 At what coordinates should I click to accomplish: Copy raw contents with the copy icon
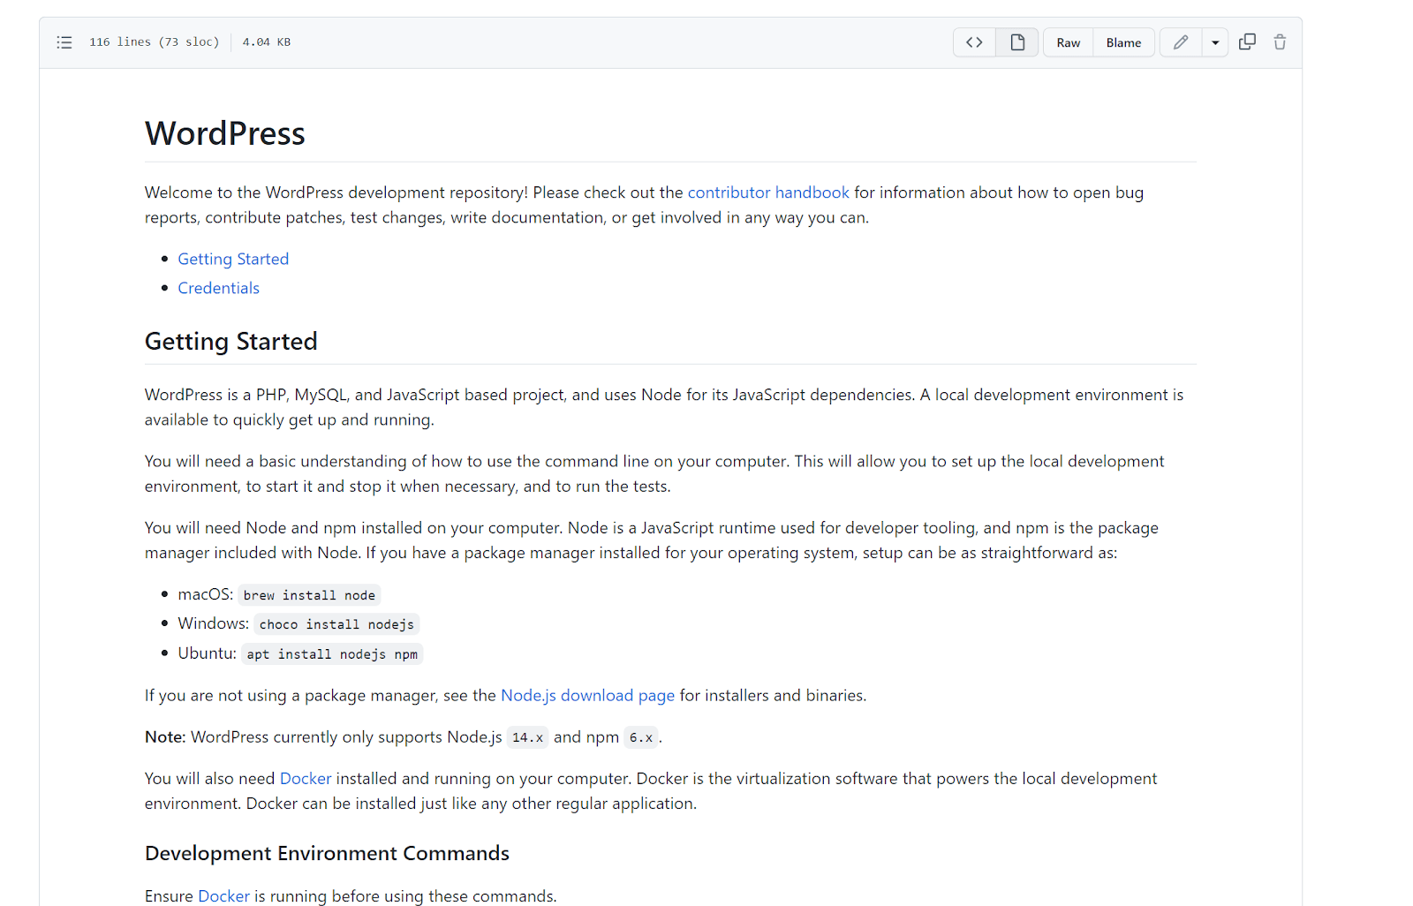pyautogui.click(x=1247, y=42)
